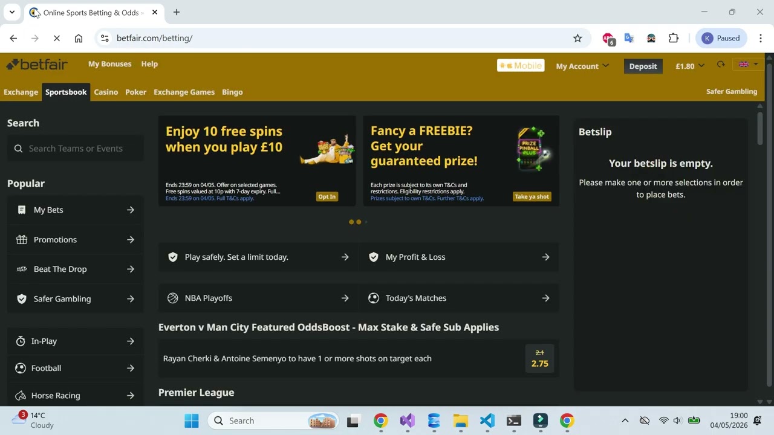Viewport: 774px width, 435px height.
Task: Select the Sportsbook tab
Action: pyautogui.click(x=66, y=92)
